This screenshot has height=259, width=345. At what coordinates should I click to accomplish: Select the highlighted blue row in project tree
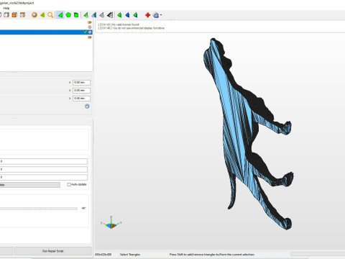tap(46, 32)
